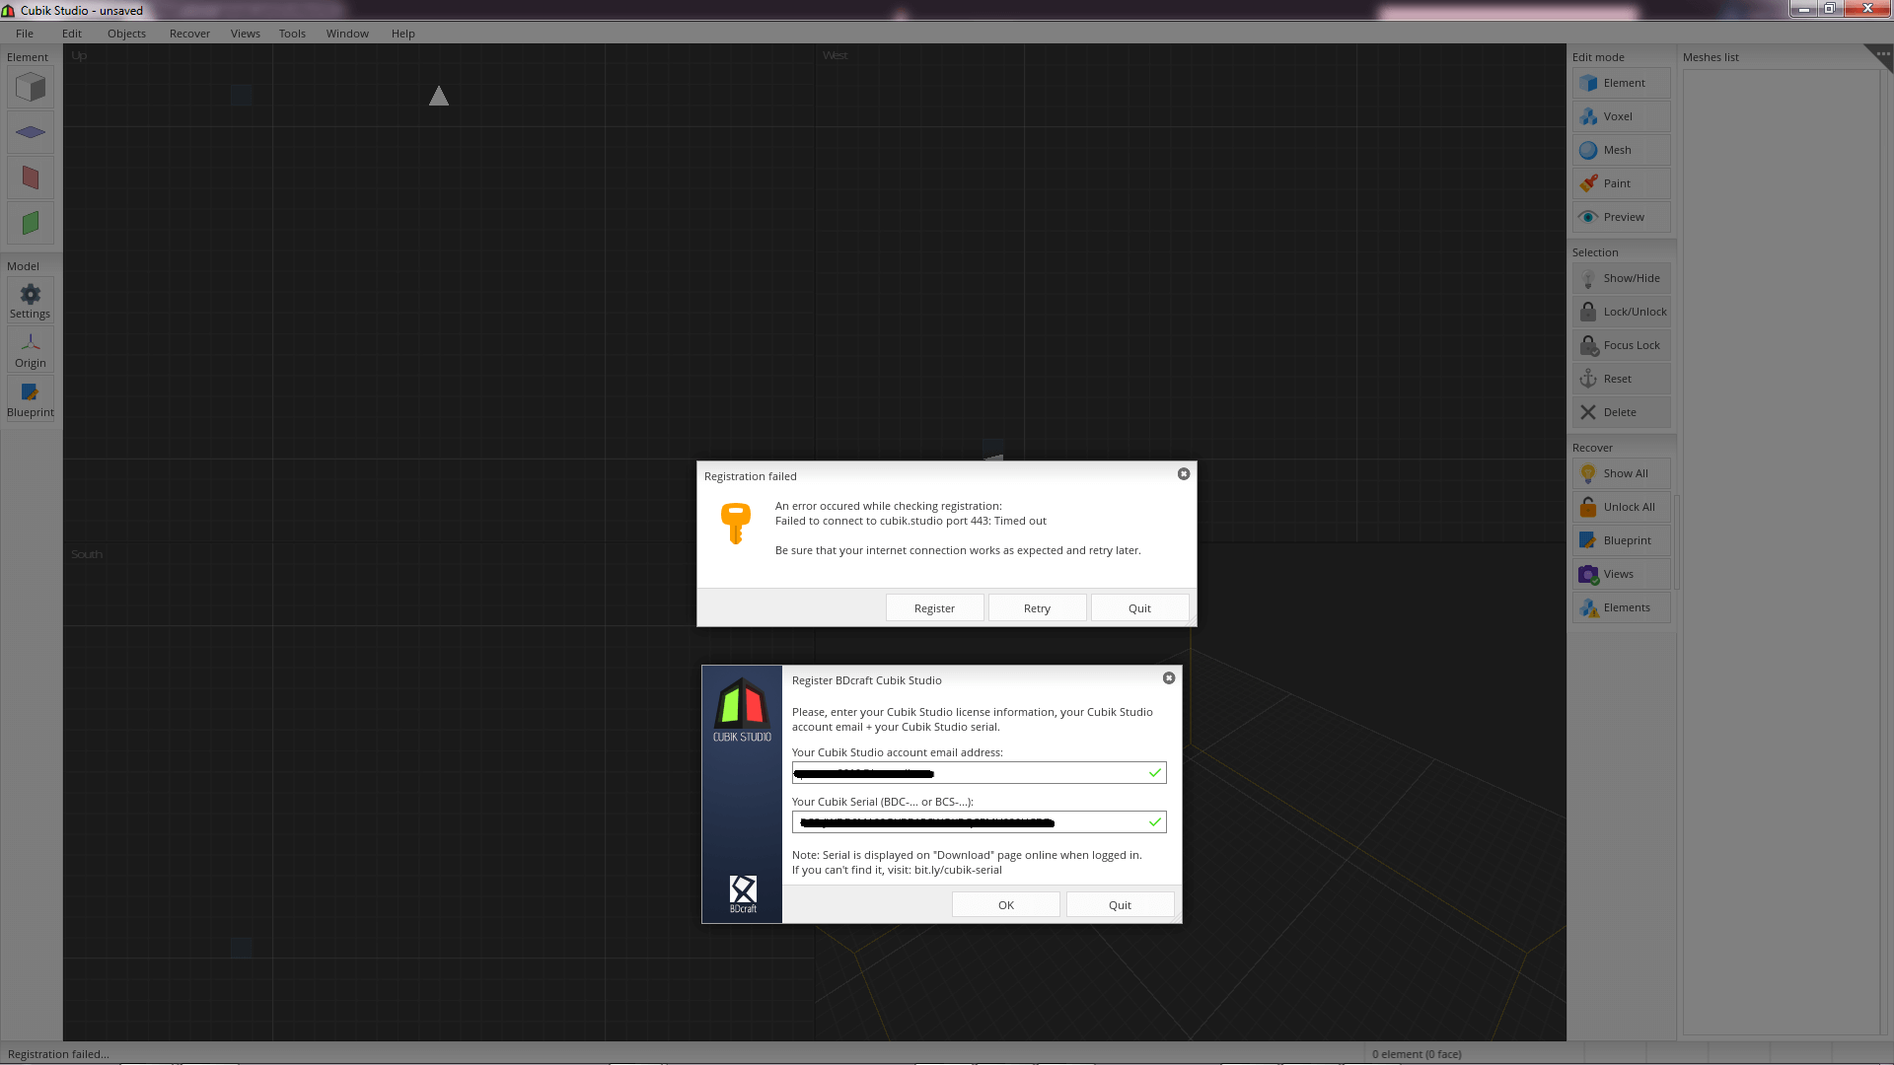Click the '0 element (0 face)' status text
This screenshot has height=1065, width=1894.
1417,1054
